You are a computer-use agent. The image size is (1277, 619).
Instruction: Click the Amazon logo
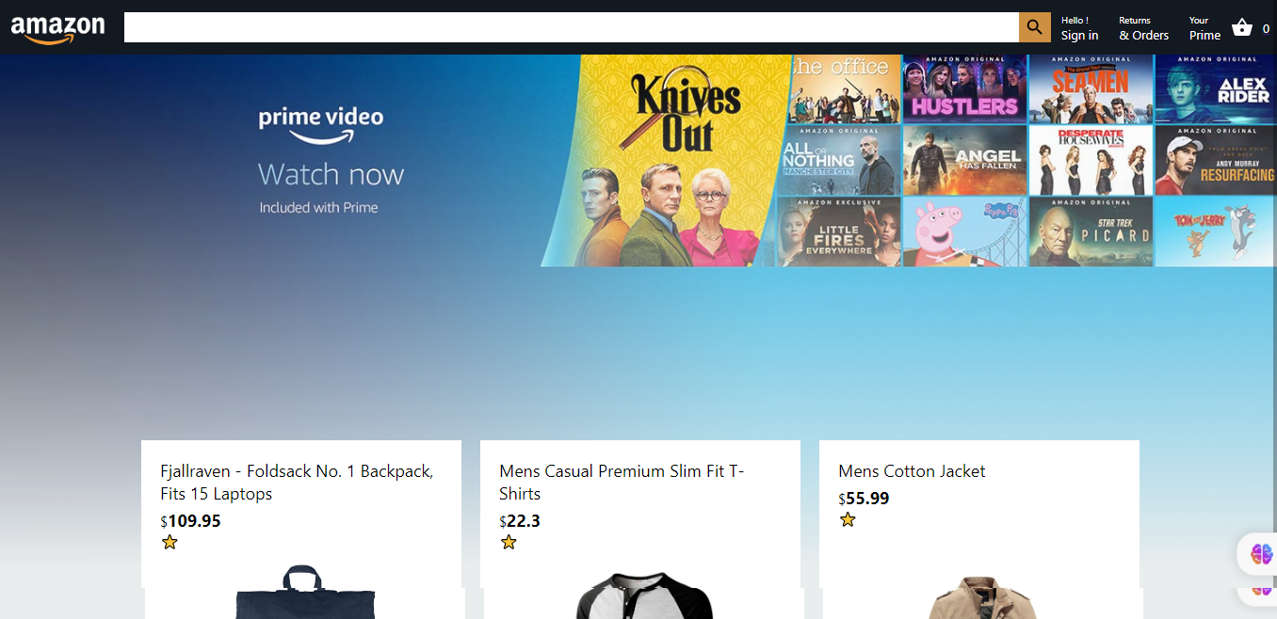[x=57, y=29]
